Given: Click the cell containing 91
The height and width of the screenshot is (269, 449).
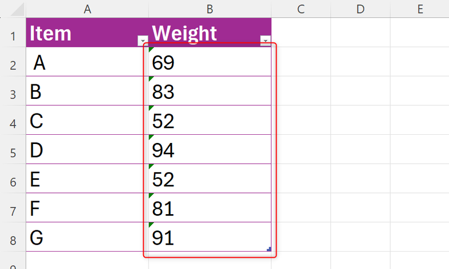Looking at the screenshot, I should tap(210, 237).
